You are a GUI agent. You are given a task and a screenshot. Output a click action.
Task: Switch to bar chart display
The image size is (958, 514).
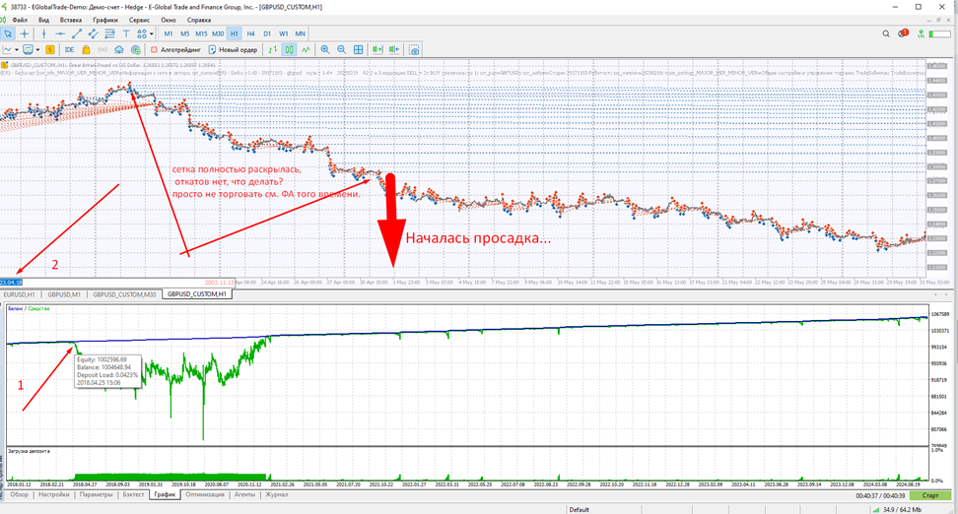272,50
